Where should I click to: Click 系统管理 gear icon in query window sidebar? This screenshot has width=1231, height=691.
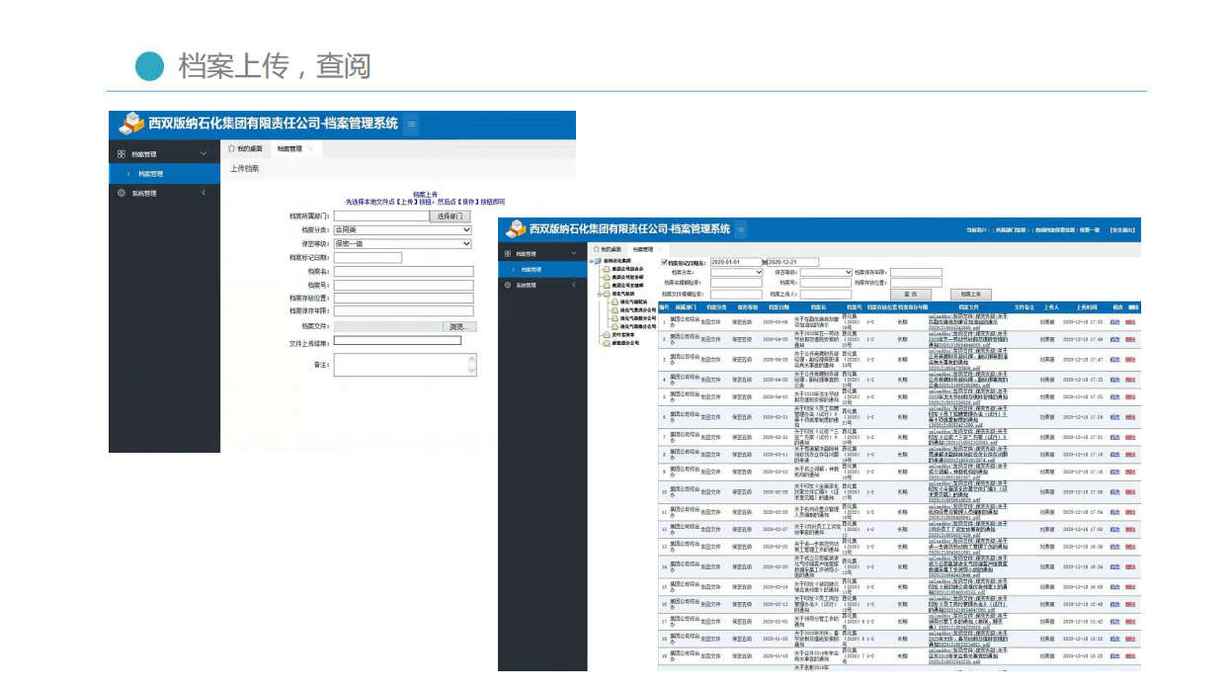[507, 285]
